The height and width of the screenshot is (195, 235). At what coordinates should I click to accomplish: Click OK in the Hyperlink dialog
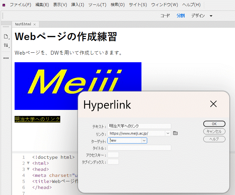point(214,124)
